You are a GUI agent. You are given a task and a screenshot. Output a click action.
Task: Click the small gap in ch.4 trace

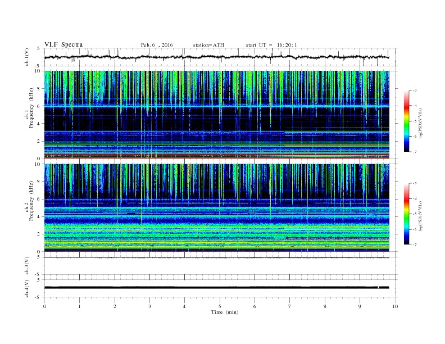[378, 288]
